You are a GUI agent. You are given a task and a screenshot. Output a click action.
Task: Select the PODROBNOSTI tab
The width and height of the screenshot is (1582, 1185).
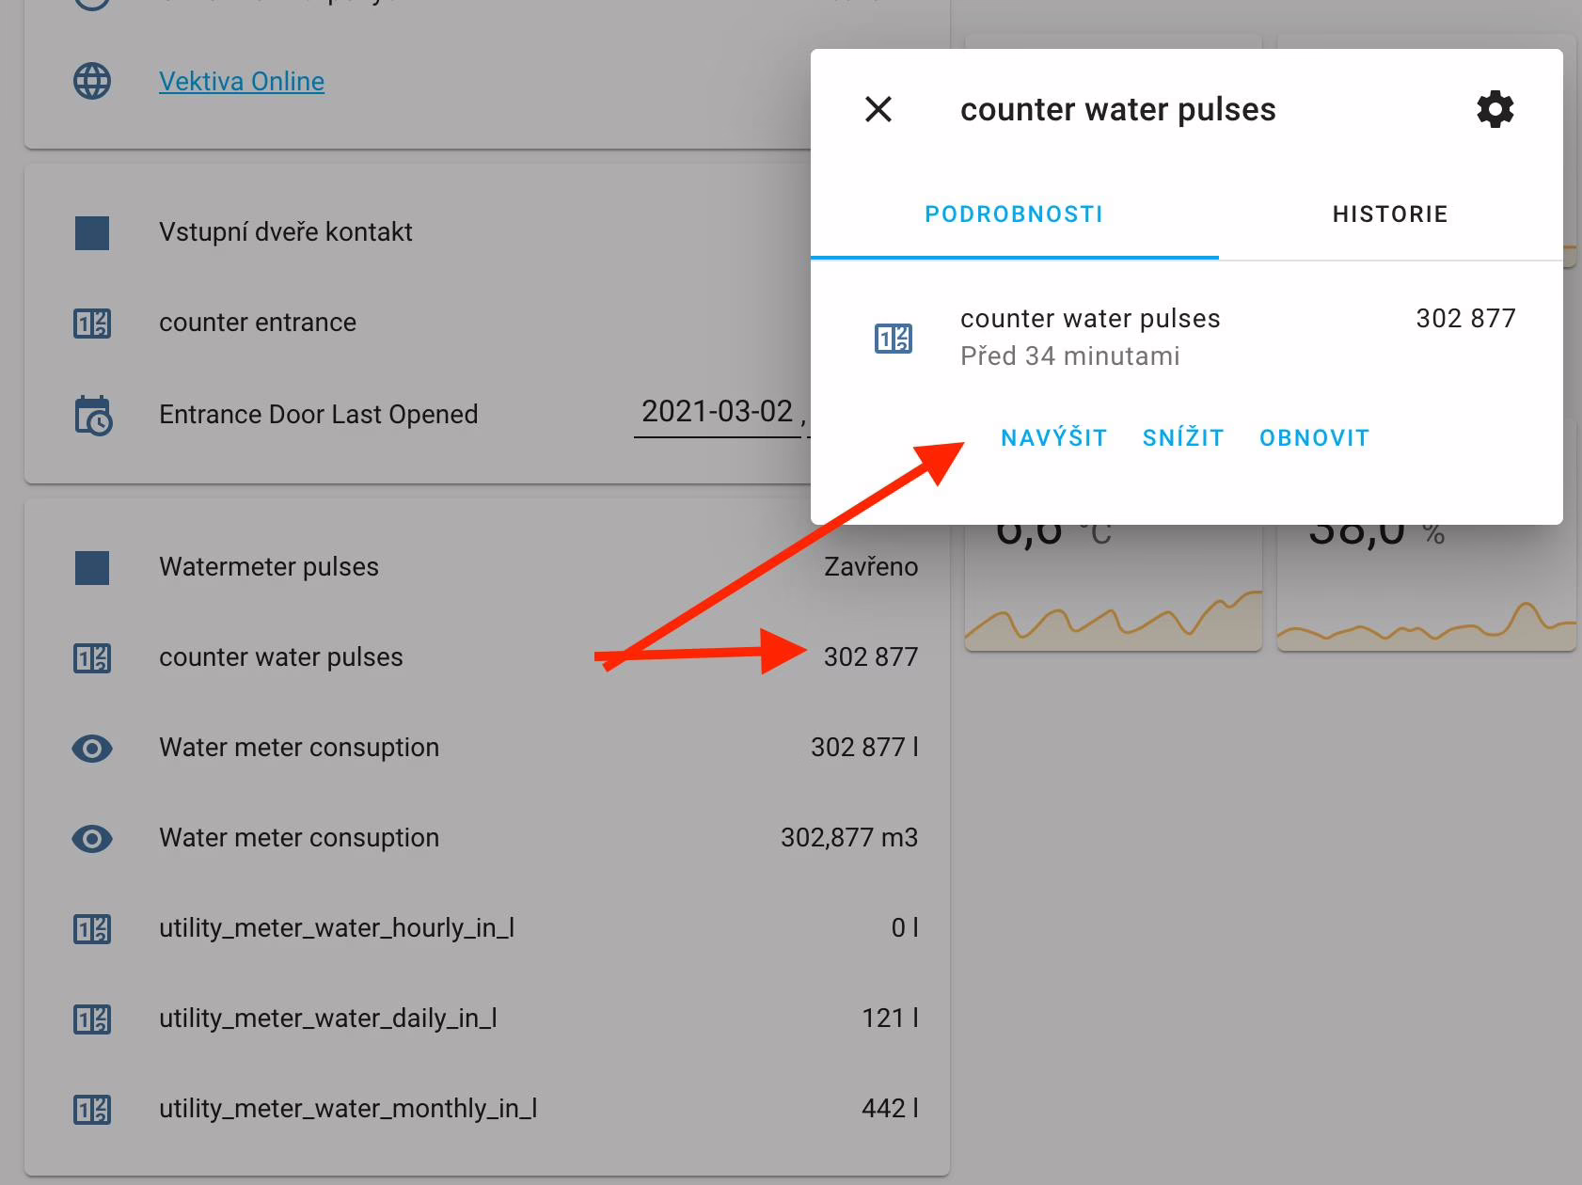click(x=1014, y=214)
